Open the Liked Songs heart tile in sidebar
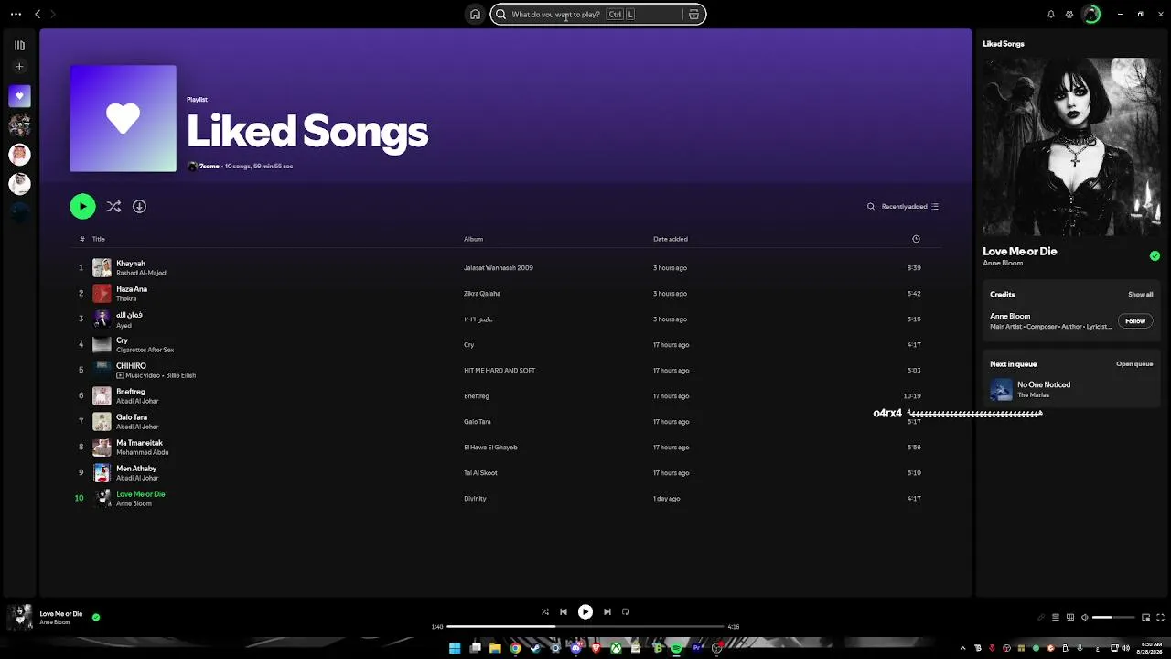The image size is (1171, 659). (19, 96)
